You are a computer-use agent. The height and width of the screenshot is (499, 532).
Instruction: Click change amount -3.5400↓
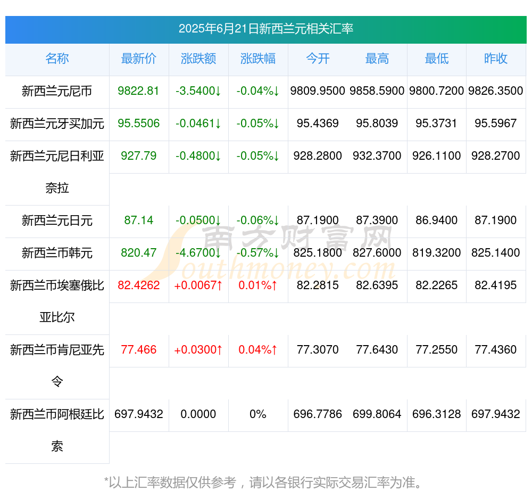pos(198,91)
